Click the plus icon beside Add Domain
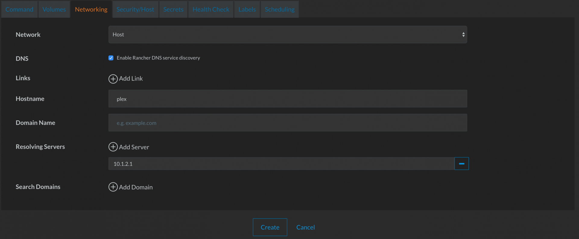The width and height of the screenshot is (579, 239). [x=113, y=187]
